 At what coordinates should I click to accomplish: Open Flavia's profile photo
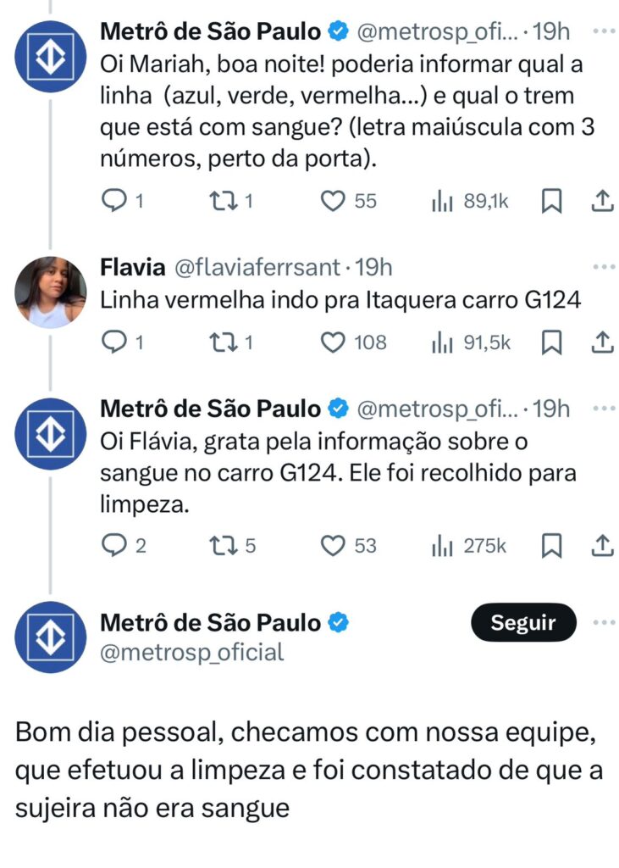coord(51,292)
